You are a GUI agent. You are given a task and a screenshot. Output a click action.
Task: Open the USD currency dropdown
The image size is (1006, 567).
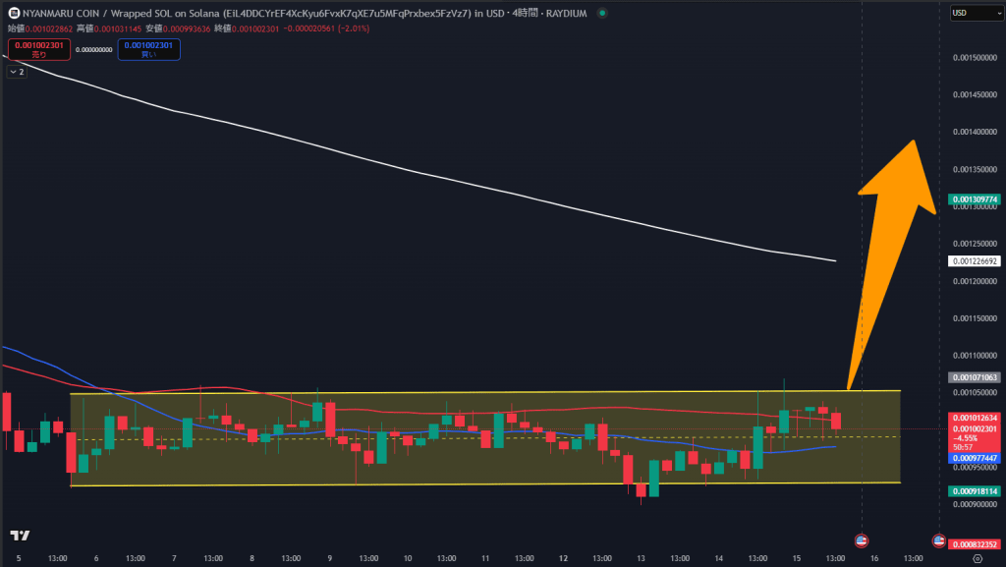pyautogui.click(x=977, y=13)
